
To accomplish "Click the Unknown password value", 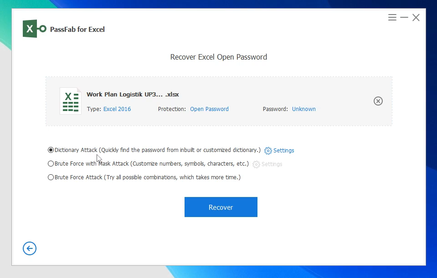I will 303,109.
